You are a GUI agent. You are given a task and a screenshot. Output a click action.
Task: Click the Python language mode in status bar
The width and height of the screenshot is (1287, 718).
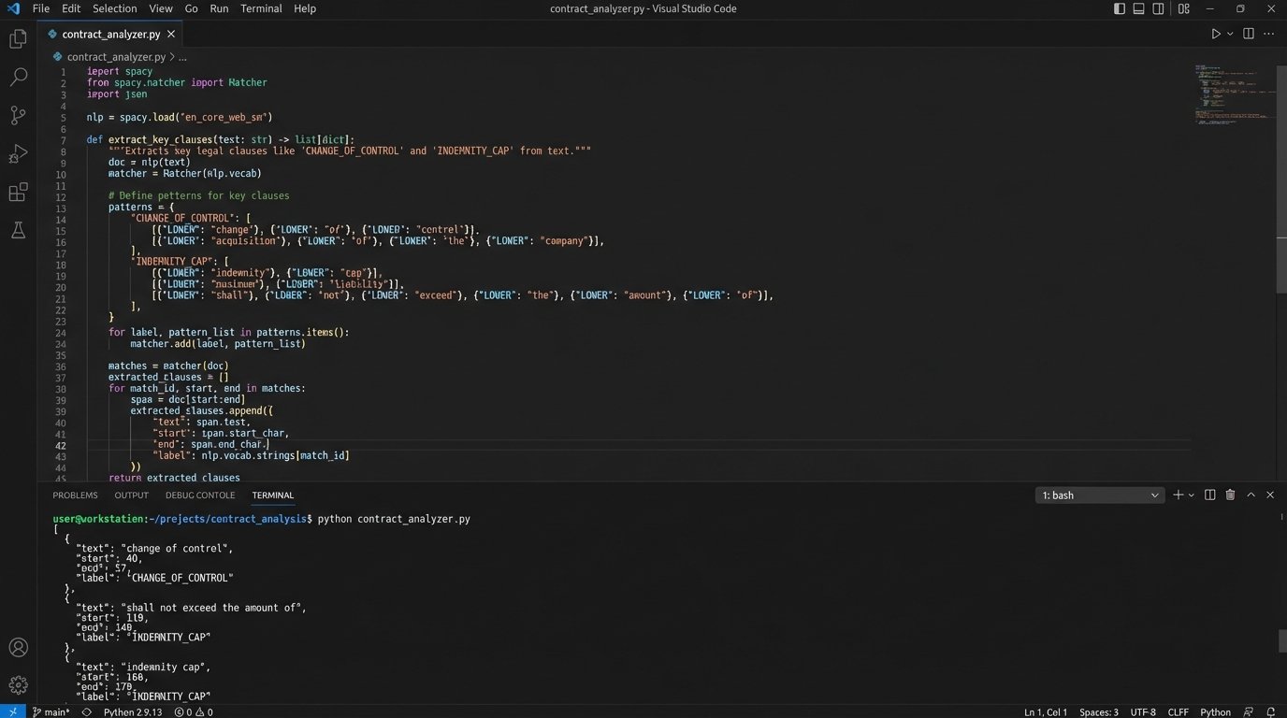pyautogui.click(x=1215, y=712)
